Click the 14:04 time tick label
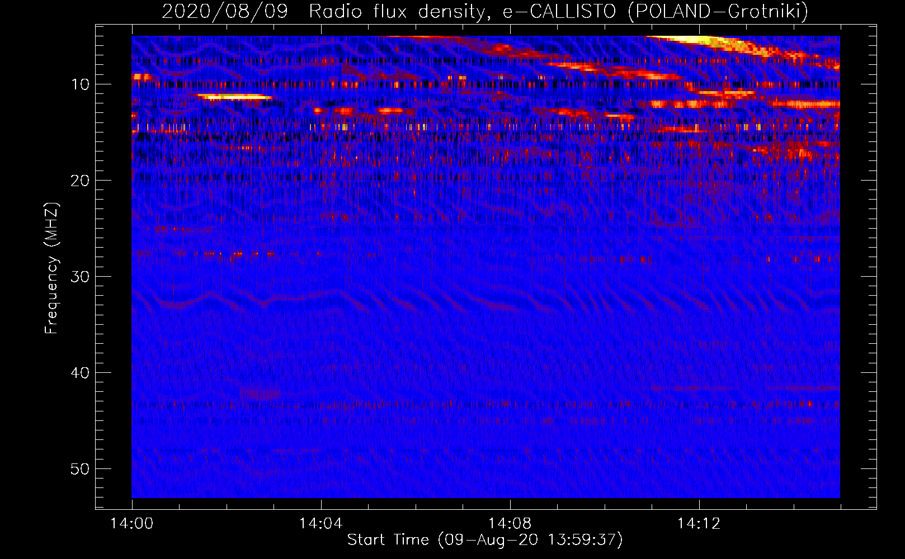This screenshot has width=905, height=559. click(x=320, y=523)
